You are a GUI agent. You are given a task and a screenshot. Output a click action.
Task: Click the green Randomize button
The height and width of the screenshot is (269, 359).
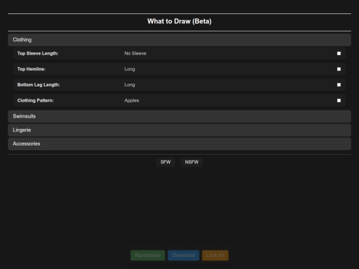(148, 255)
